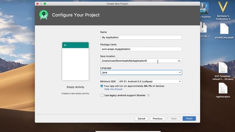Viewport: 235px width, 132px height.
Task: Select the righttoreject document on desktop
Action: tap(223, 91)
